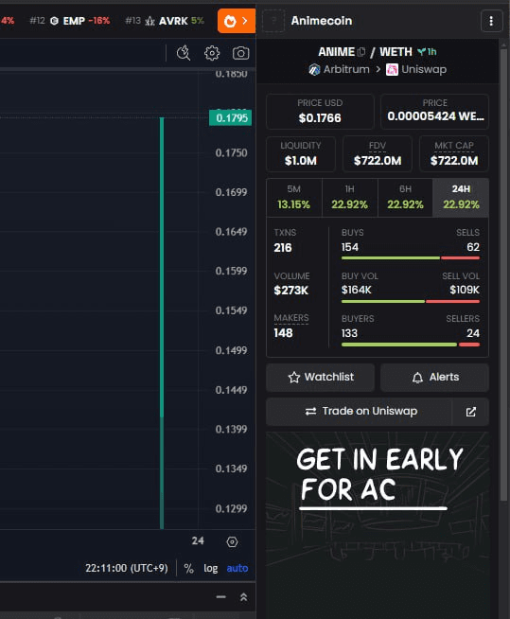
Task: Click the time axis label 24
Action: click(198, 540)
